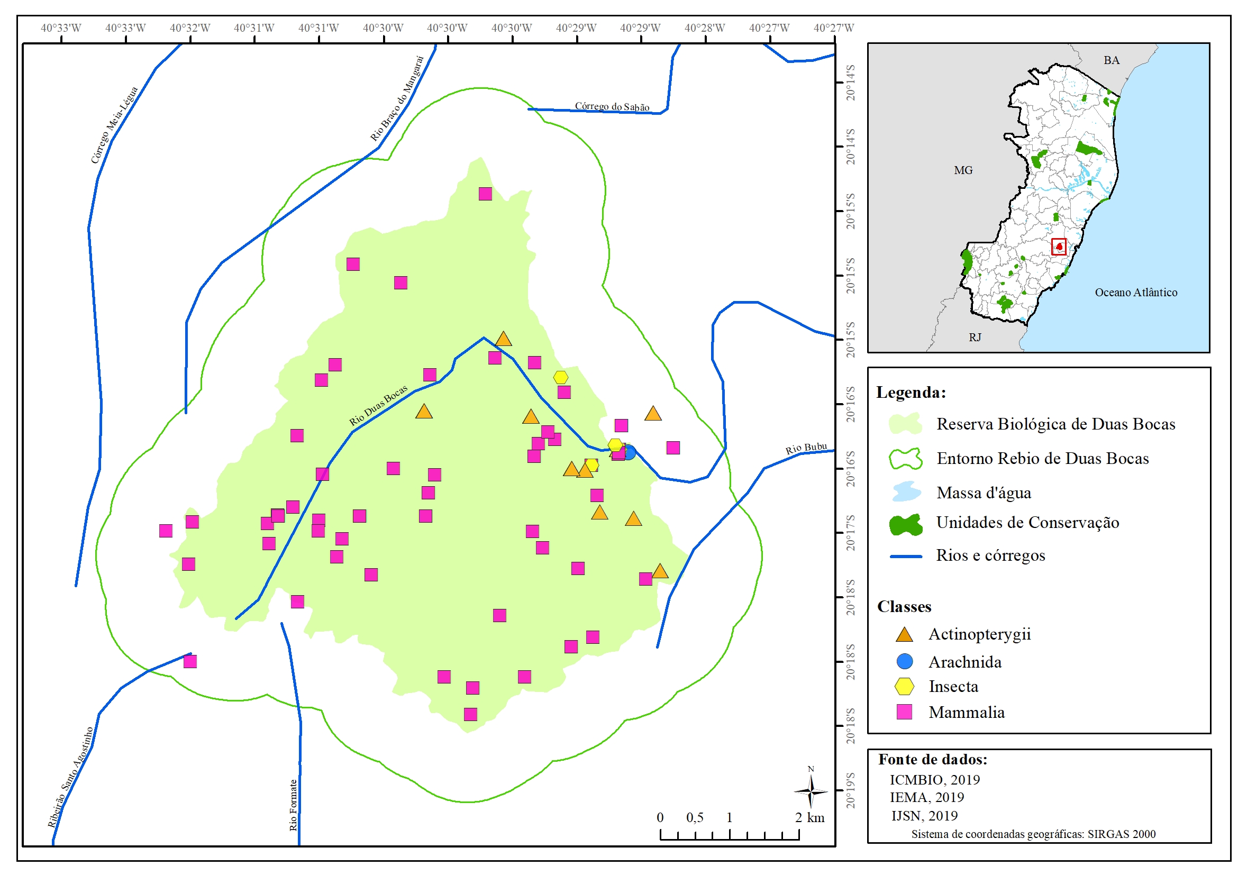Click the red locator square on inset map
Screen dimensions: 1238x875
(x=1059, y=247)
